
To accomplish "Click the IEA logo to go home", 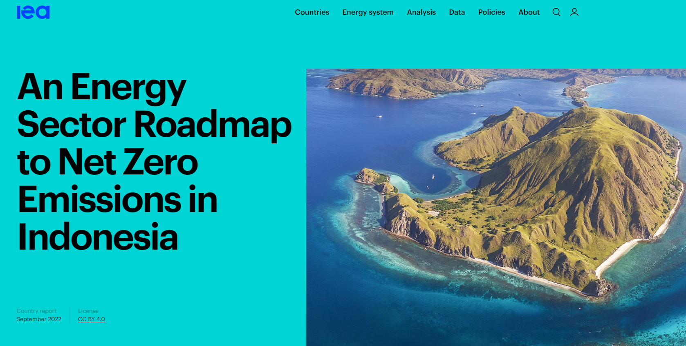I will tap(33, 12).
